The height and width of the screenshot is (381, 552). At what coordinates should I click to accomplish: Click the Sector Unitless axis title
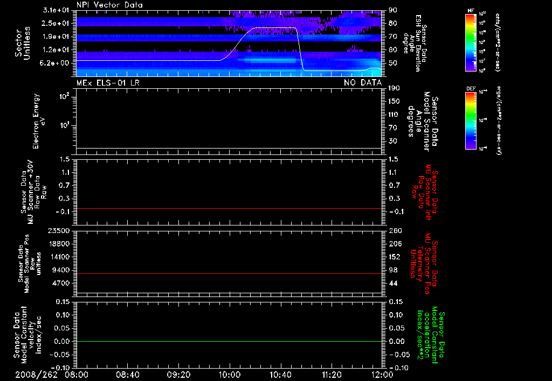(23, 43)
